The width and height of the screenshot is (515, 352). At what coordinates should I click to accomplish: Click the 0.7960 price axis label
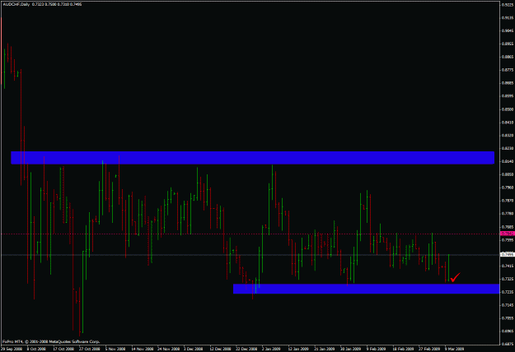coord(508,188)
